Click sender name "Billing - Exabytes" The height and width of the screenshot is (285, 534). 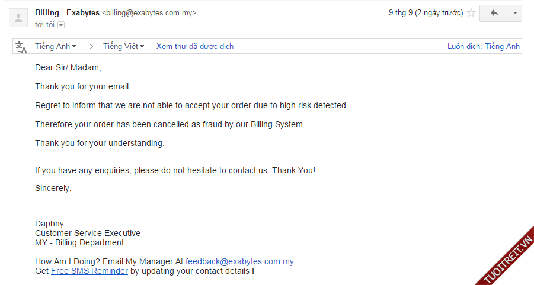67,12
